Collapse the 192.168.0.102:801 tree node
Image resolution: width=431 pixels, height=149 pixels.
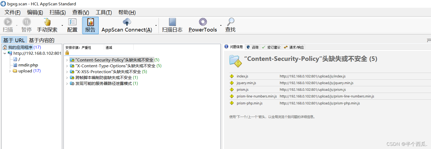tap(5, 53)
